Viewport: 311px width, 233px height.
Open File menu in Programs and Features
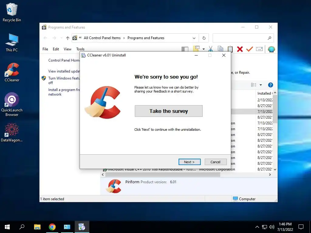pyautogui.click(x=45, y=49)
